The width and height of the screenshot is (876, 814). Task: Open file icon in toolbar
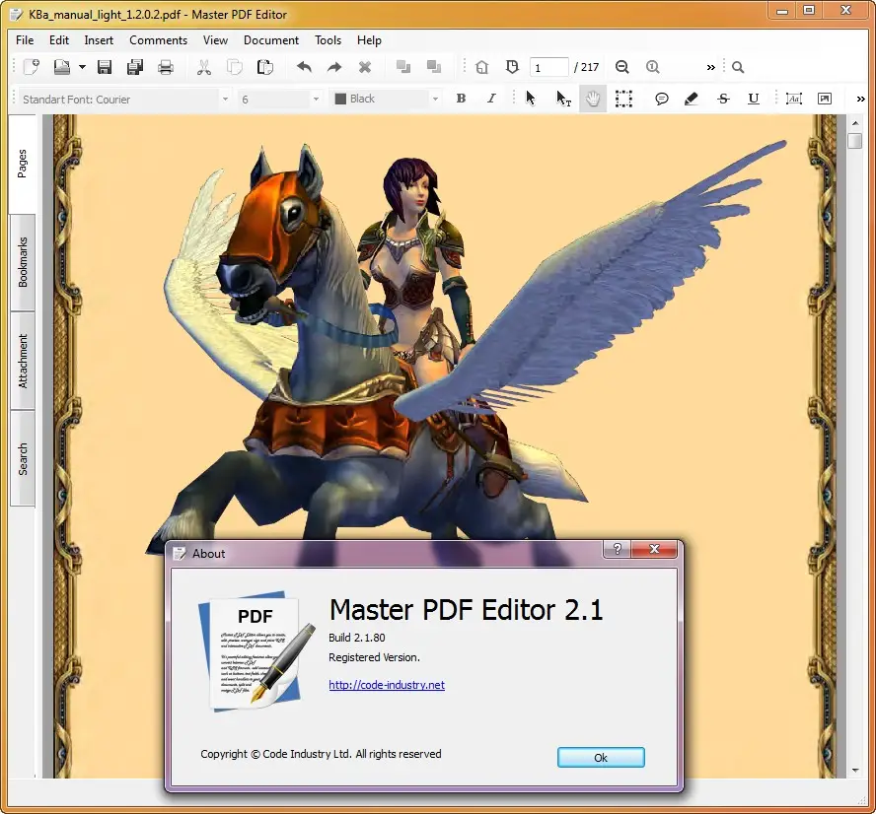point(62,67)
